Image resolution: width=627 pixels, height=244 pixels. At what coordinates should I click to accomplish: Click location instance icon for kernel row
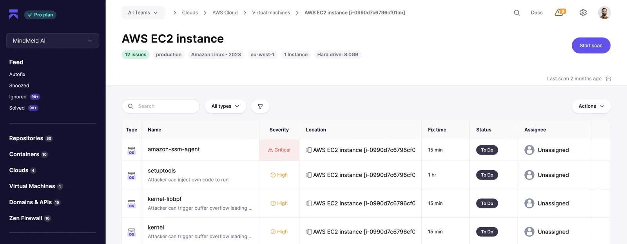point(309,232)
